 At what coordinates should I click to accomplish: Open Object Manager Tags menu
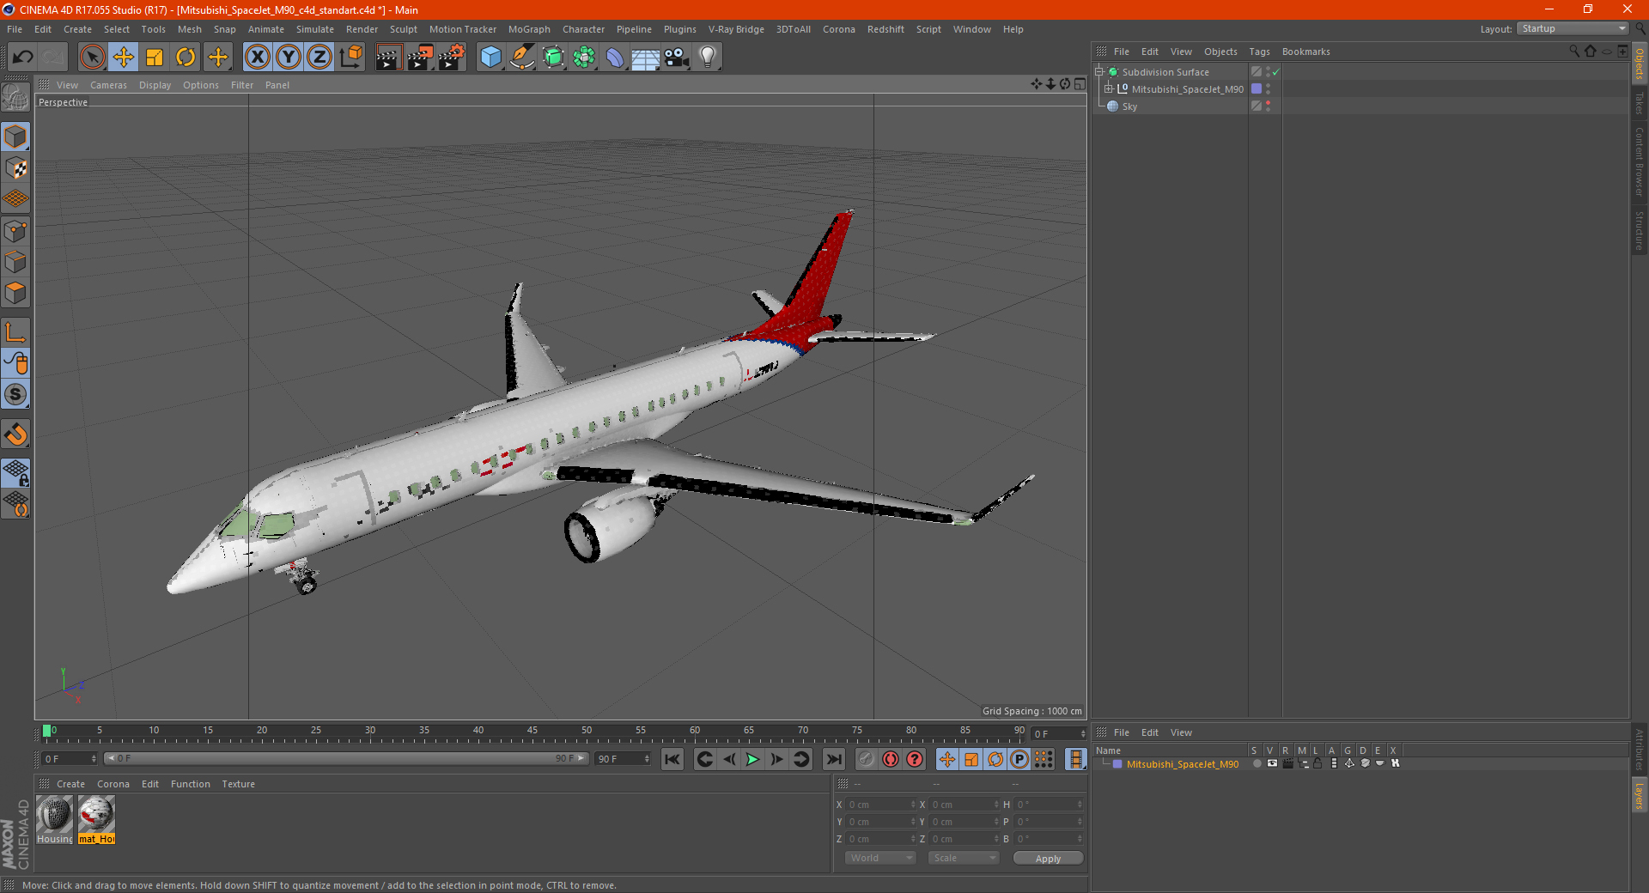(x=1259, y=52)
